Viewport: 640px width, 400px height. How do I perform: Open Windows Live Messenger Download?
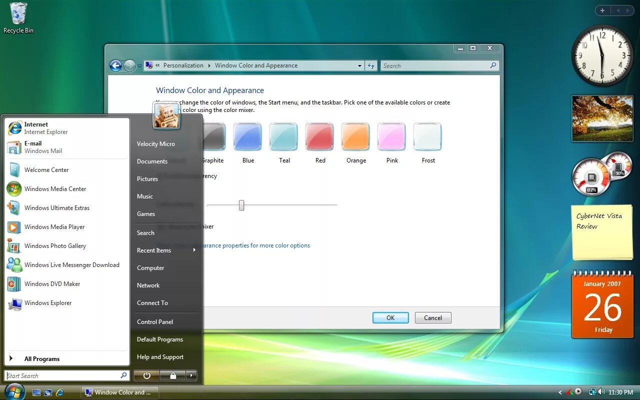(x=67, y=265)
